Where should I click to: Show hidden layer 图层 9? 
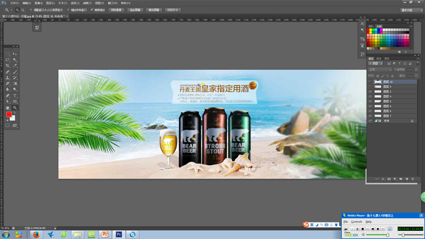coord(370,86)
